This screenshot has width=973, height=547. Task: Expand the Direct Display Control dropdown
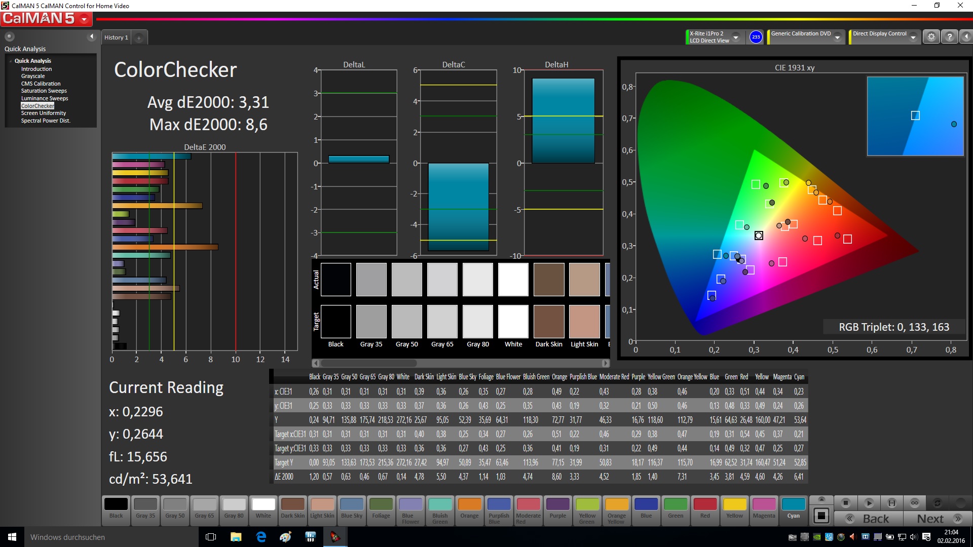(x=913, y=37)
